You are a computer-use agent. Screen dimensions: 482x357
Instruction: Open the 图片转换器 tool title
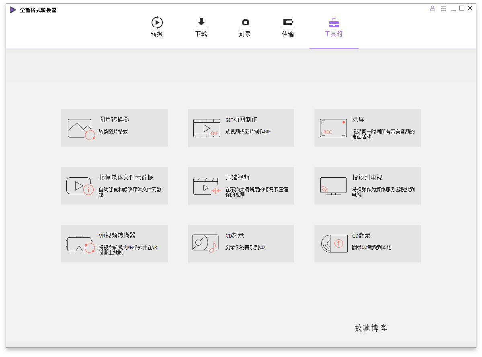pos(114,120)
